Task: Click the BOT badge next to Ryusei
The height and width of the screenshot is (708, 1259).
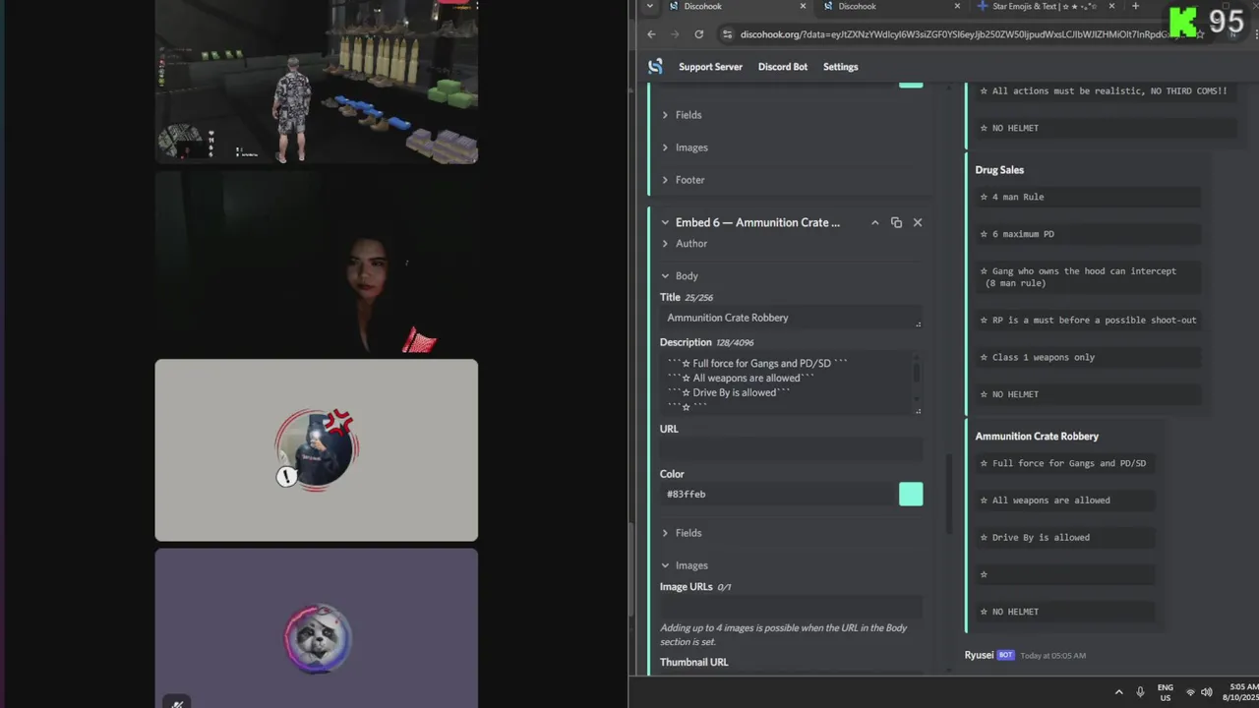Action: [1005, 655]
